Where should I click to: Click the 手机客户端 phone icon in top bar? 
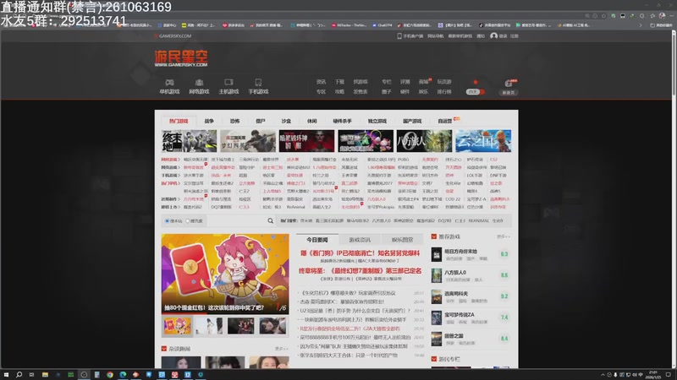(x=399, y=36)
